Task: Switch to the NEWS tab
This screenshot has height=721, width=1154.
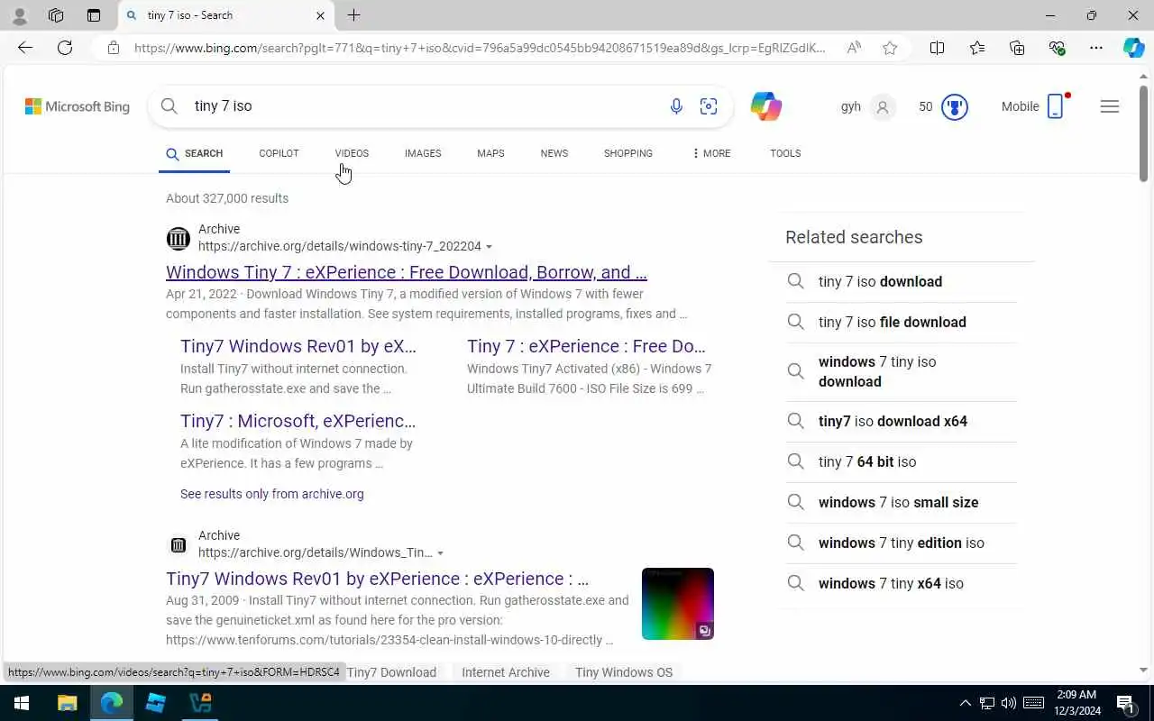Action: pyautogui.click(x=554, y=153)
